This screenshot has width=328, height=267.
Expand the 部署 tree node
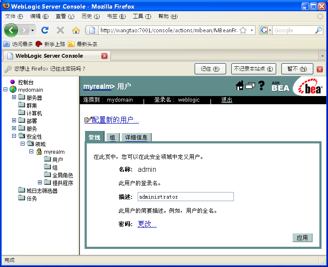tap(14, 120)
